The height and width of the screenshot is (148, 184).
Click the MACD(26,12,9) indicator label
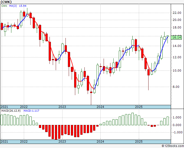pos(11,111)
